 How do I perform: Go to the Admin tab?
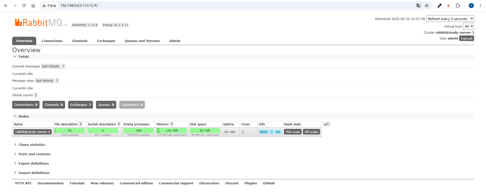click(175, 41)
